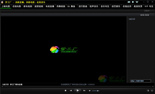Open the 综艺娱乐 tab
Screen dimensions: 155x94
point(116,6)
